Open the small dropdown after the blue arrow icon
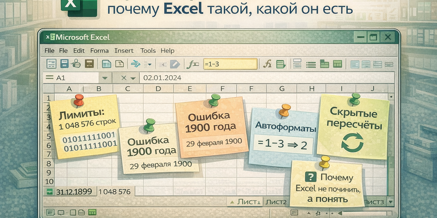 pos(149,65)
